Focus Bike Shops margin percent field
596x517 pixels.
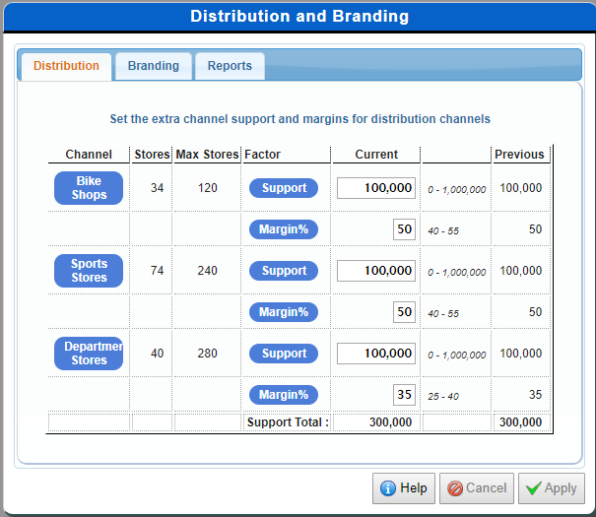tap(404, 229)
